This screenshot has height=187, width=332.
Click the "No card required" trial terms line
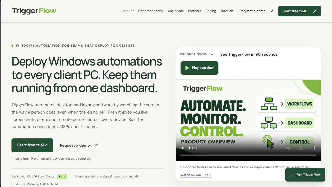51,159
